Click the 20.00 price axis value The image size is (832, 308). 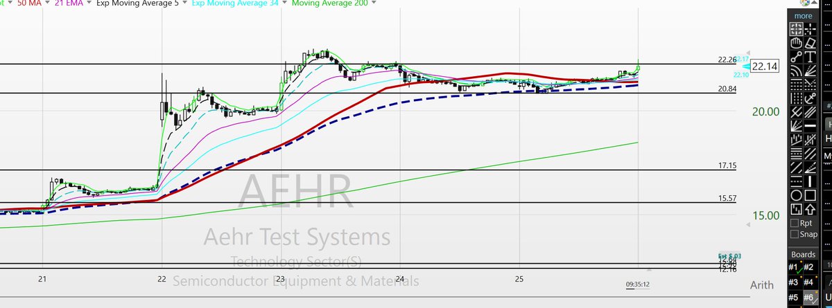click(765, 111)
